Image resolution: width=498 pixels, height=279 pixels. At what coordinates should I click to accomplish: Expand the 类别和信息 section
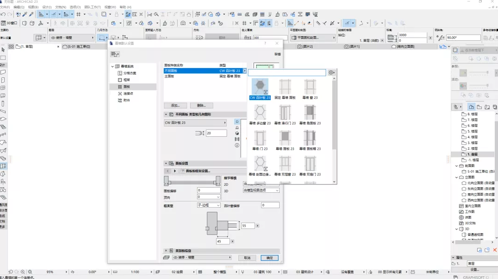pos(166,250)
